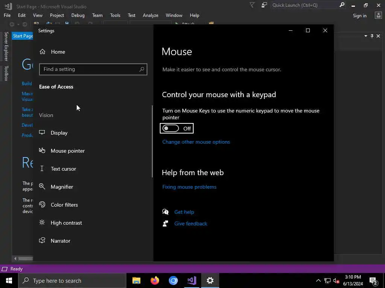This screenshot has width=385, height=288.
Task: Click the muted volume tray icon
Action: pyautogui.click(x=336, y=280)
